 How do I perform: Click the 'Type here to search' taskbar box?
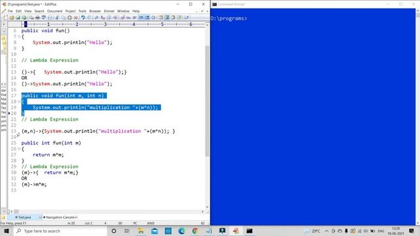tap(60, 231)
